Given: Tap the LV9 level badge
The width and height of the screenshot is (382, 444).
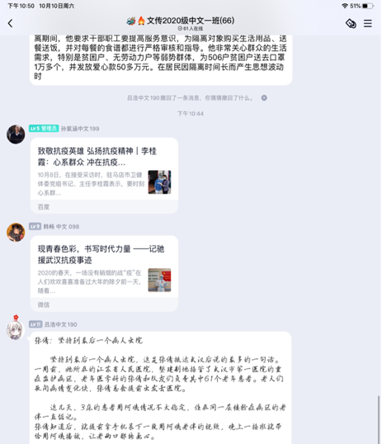Looking at the screenshot, I should [35, 226].
